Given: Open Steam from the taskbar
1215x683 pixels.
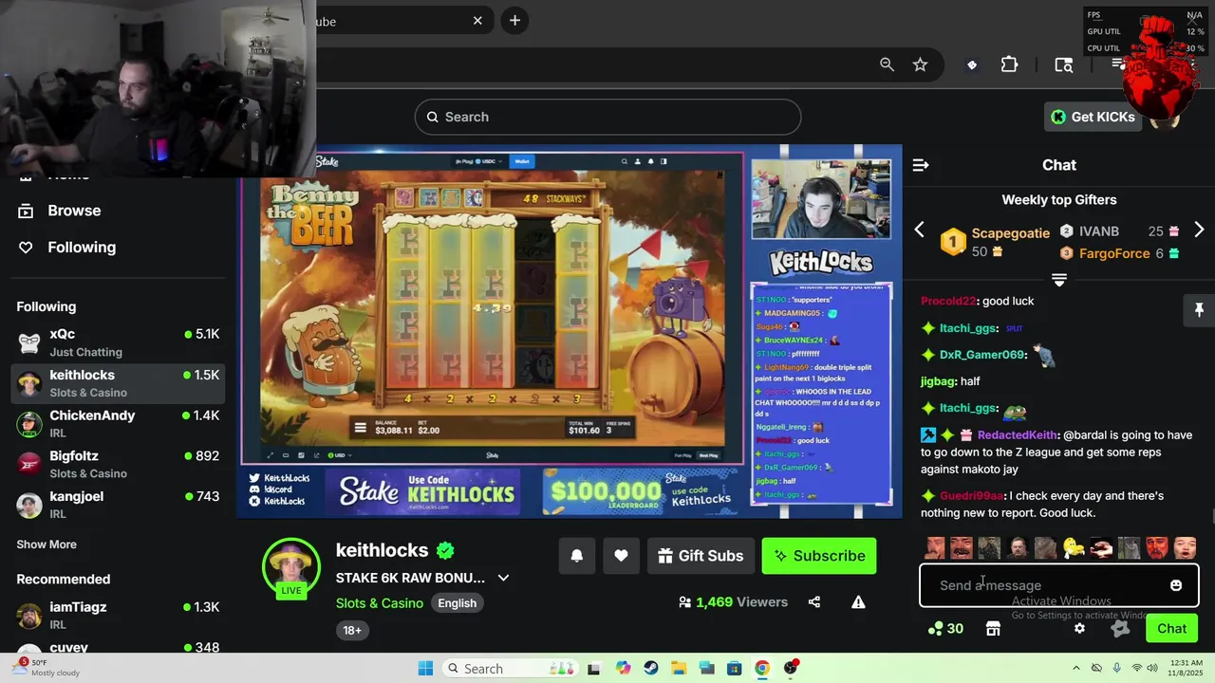Looking at the screenshot, I should coord(650,668).
